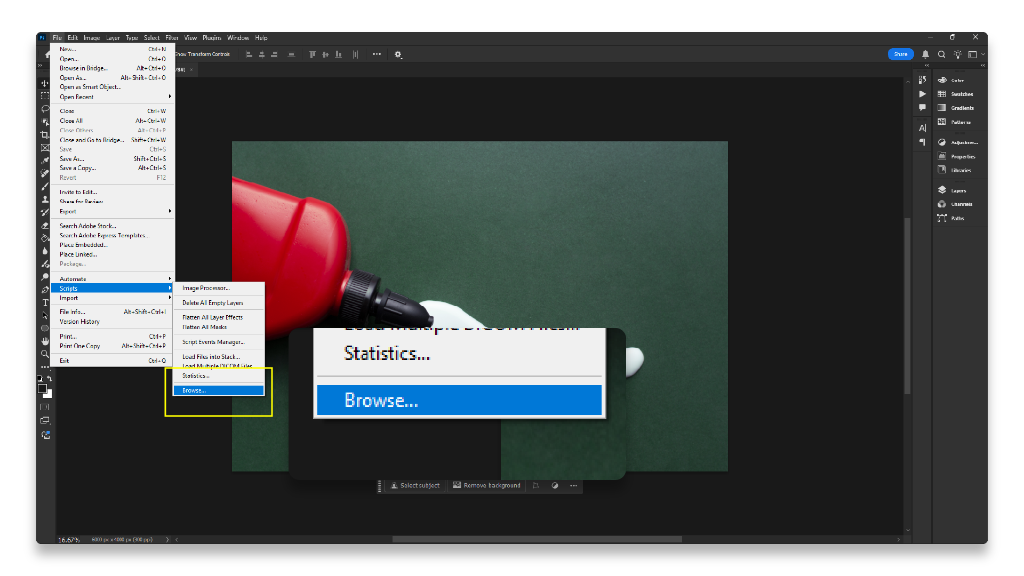
Task: Swap foreground and background colors
Action: point(50,379)
